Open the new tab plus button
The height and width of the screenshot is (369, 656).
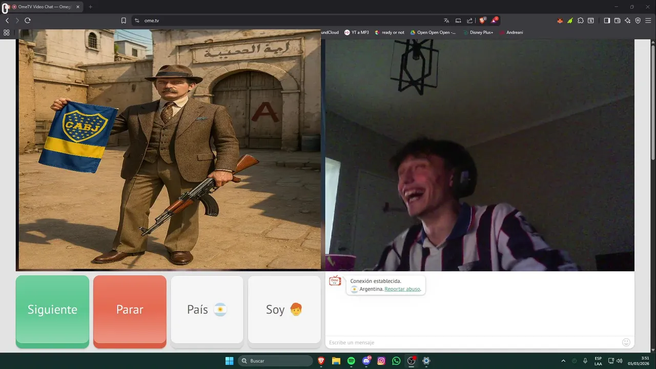tap(90, 7)
